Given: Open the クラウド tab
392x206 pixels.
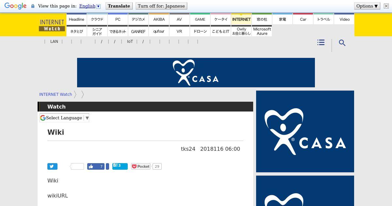Looking at the screenshot, I should pyautogui.click(x=97, y=19).
